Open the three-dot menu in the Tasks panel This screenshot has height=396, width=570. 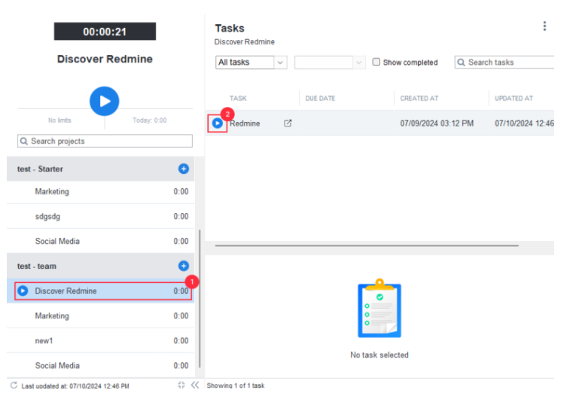(x=544, y=26)
